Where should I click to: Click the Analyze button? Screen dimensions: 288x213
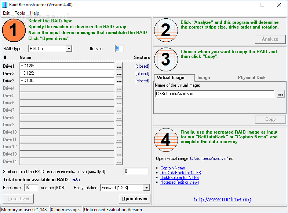click(270, 39)
